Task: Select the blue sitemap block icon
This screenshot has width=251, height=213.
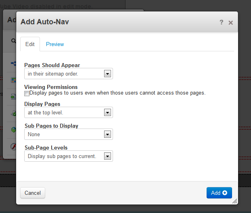Action: point(13,63)
